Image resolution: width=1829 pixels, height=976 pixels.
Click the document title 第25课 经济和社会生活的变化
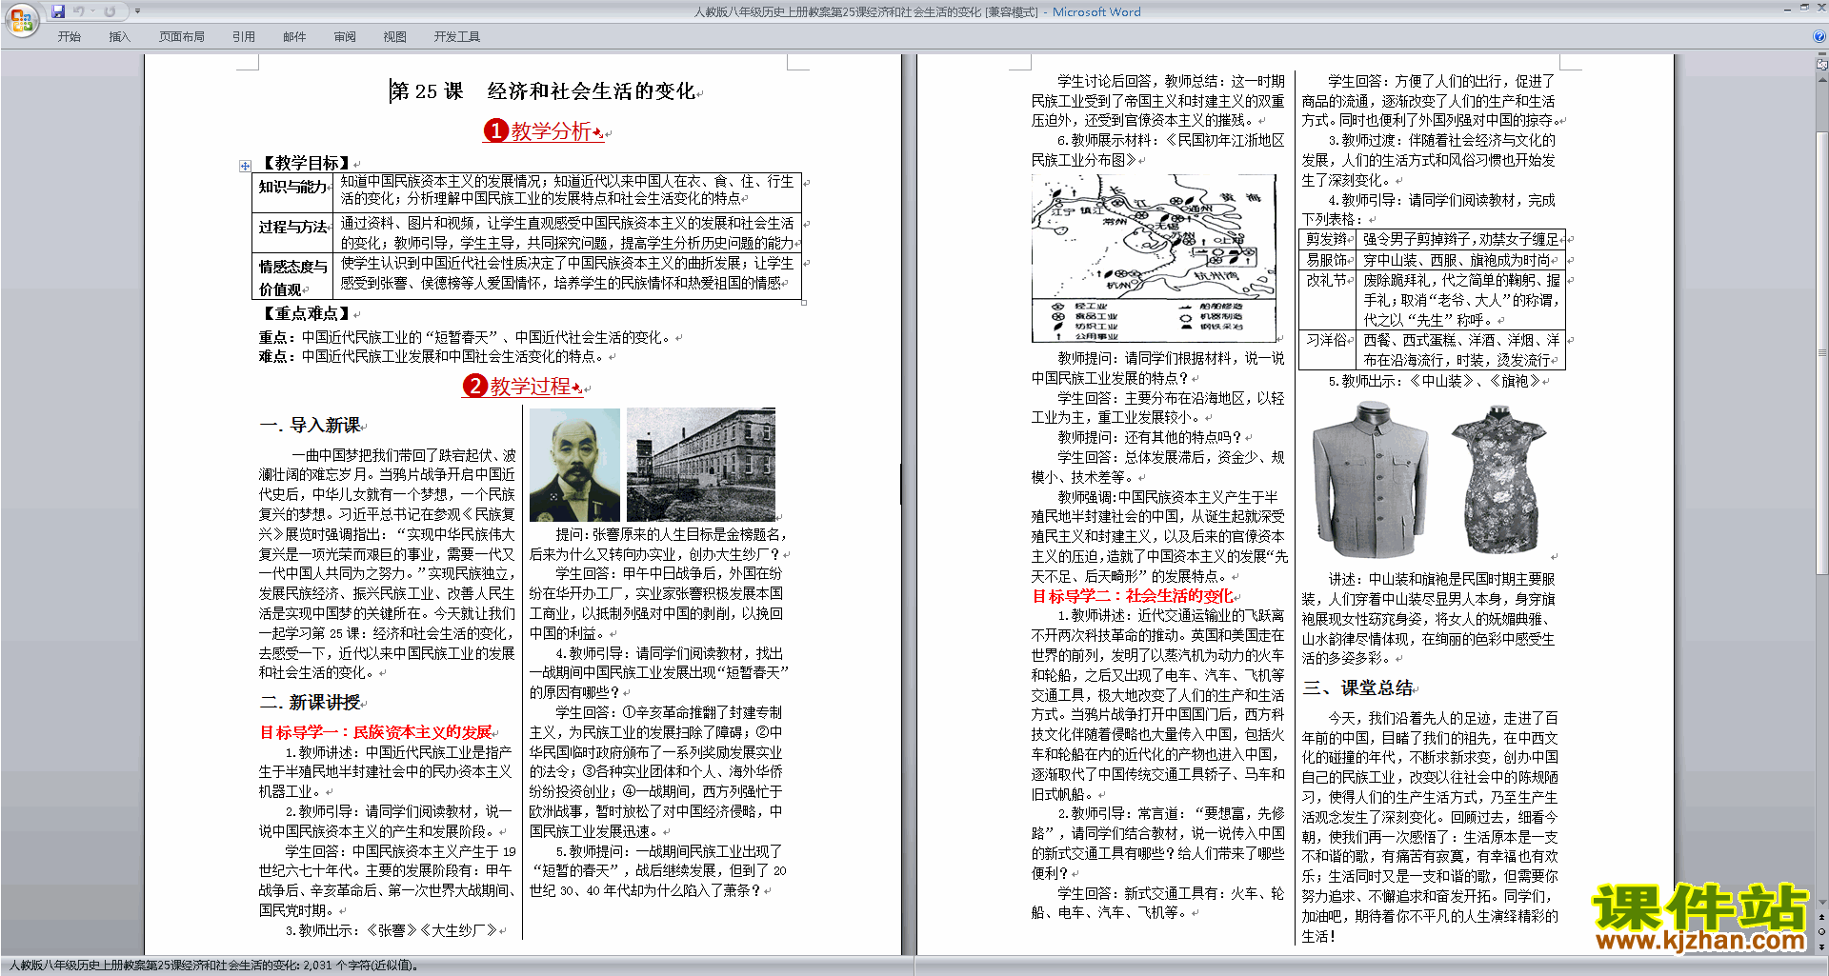(x=543, y=90)
